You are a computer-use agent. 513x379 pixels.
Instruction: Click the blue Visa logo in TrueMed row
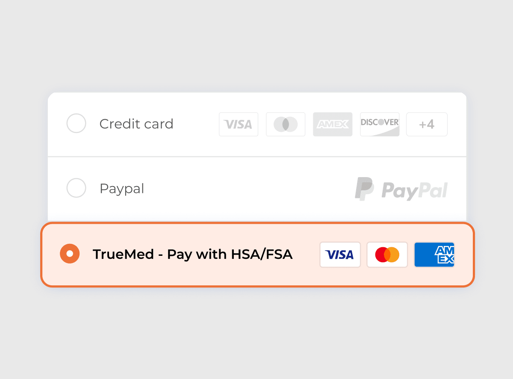click(x=340, y=255)
